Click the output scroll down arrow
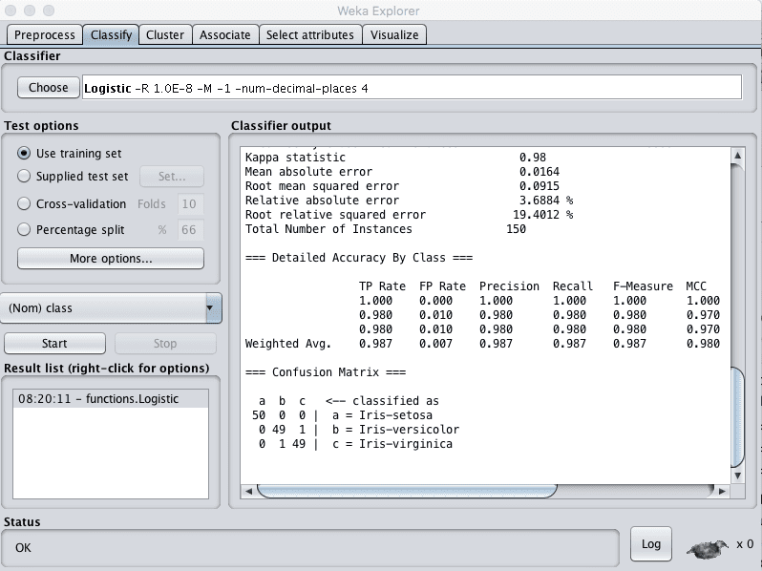Screen dimensions: 762x571 (737, 476)
